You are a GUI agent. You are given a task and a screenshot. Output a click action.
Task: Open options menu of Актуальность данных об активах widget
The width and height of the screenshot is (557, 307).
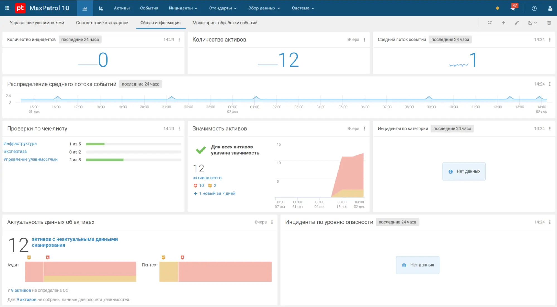point(272,222)
